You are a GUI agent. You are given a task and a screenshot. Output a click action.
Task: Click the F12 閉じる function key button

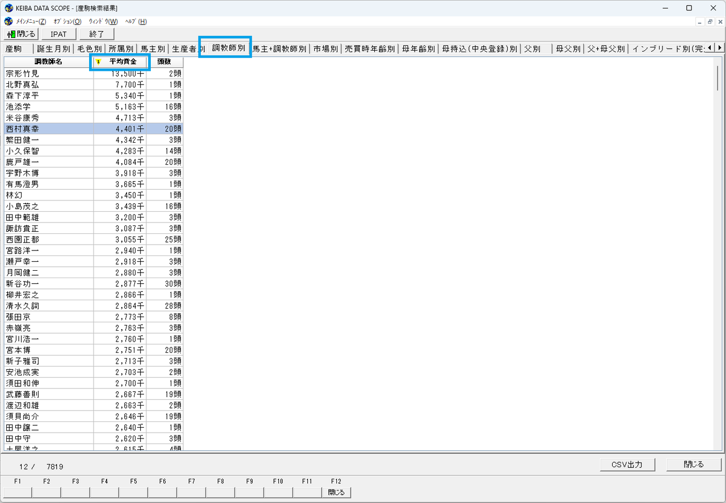(336, 492)
